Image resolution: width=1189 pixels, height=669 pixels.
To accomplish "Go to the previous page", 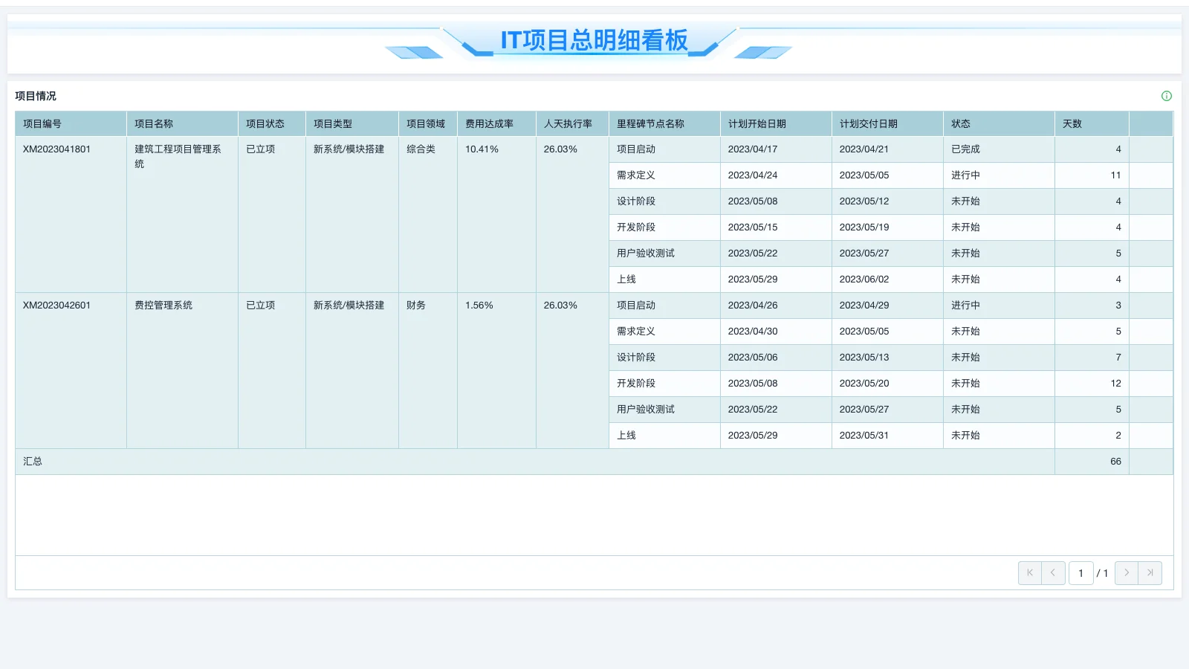I will coord(1054,572).
